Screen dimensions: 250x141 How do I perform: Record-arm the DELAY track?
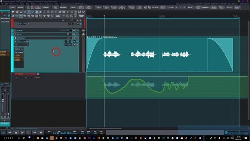point(16,34)
